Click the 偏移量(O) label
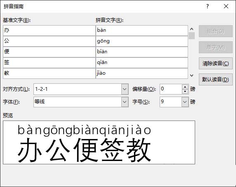Image resolution: width=236 pixels, height=187 pixels. tap(144, 89)
